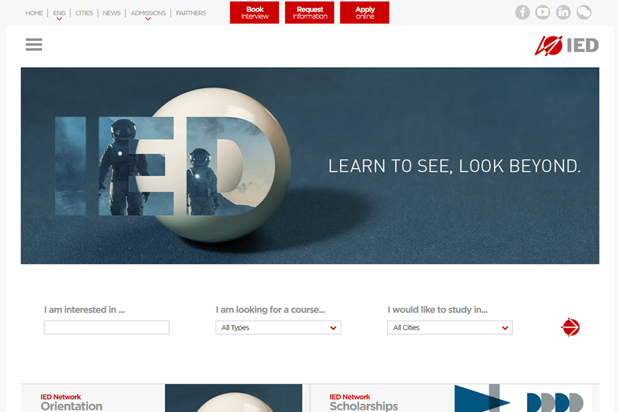Focus the 'I am interested in' field
The width and height of the screenshot is (618, 412).
pos(106,328)
